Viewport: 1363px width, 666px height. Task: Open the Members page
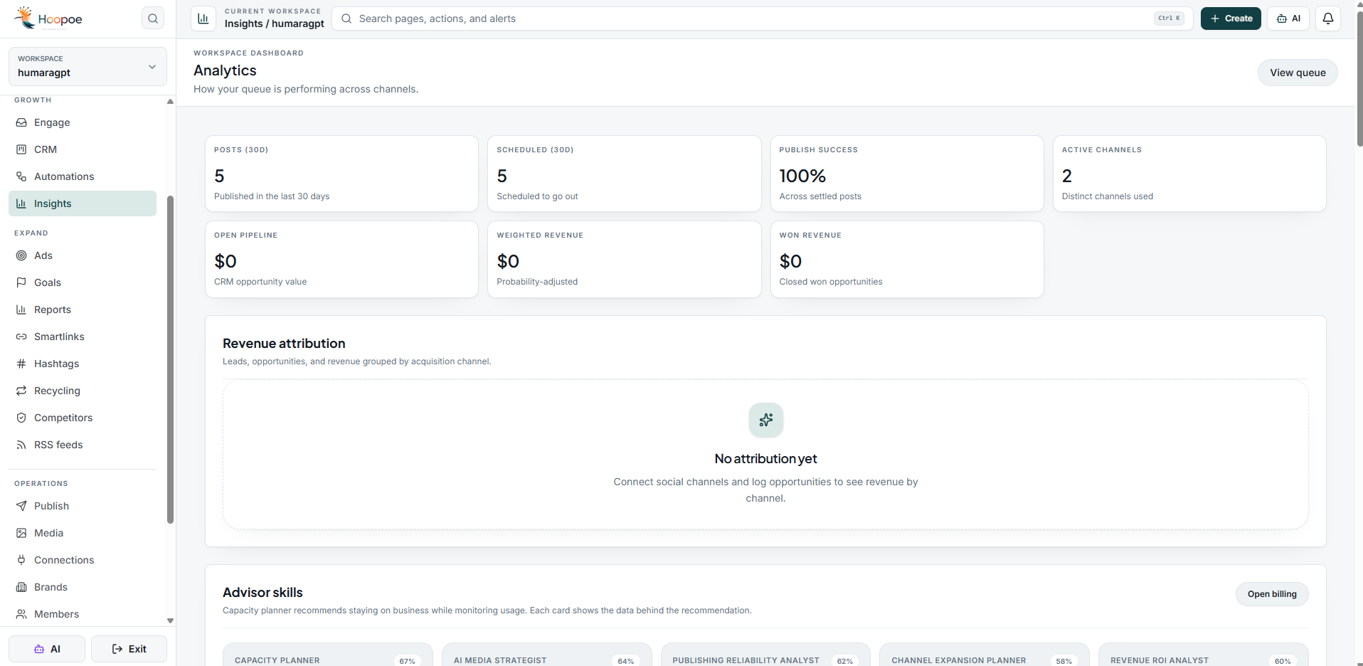tap(83, 614)
